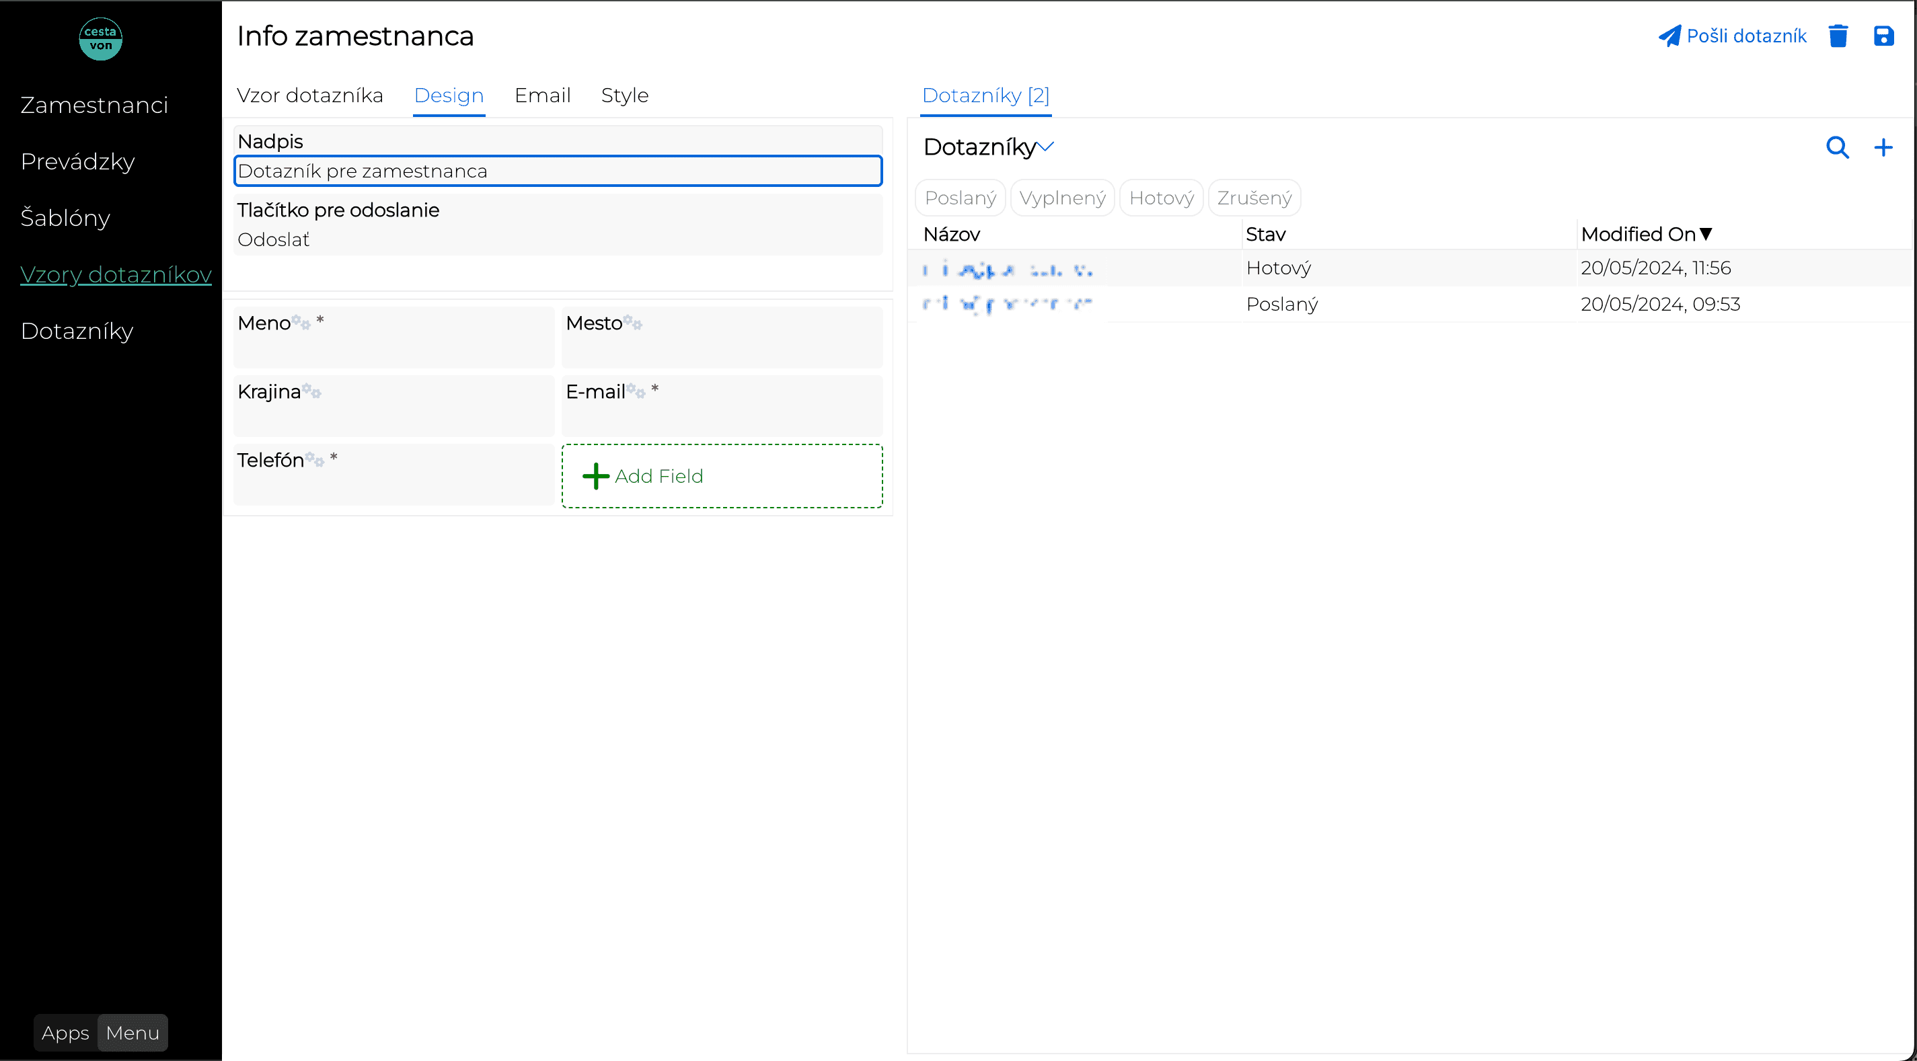Viewport: 1917px width, 1061px height.
Task: Select the Design tab
Action: pos(449,95)
